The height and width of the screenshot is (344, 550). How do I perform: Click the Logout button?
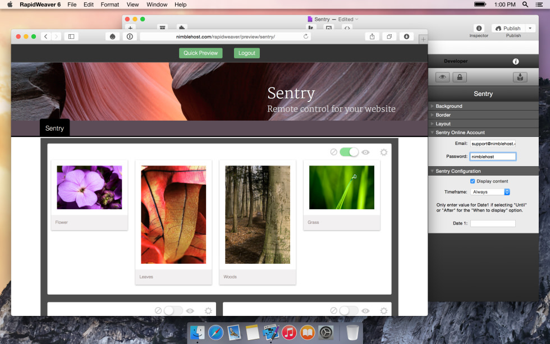(247, 53)
